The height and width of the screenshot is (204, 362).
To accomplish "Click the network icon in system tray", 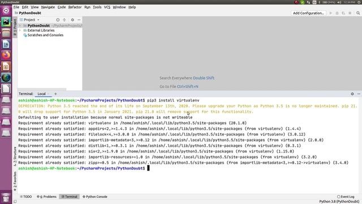I will (x=308, y=2).
